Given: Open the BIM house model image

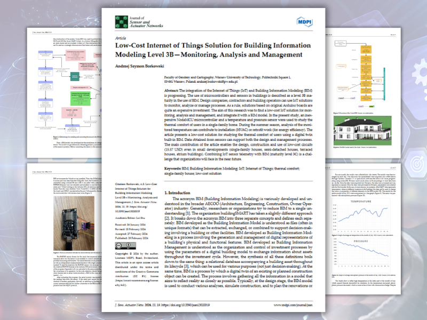Looking at the screenshot, I should (x=362, y=131).
